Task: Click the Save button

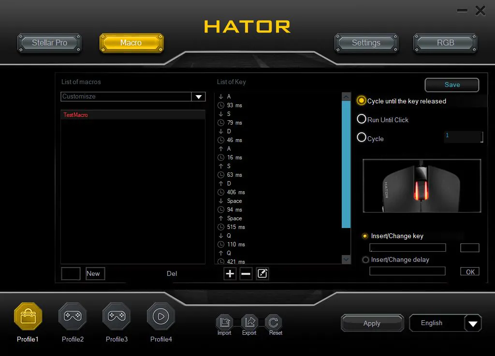Action: click(452, 85)
